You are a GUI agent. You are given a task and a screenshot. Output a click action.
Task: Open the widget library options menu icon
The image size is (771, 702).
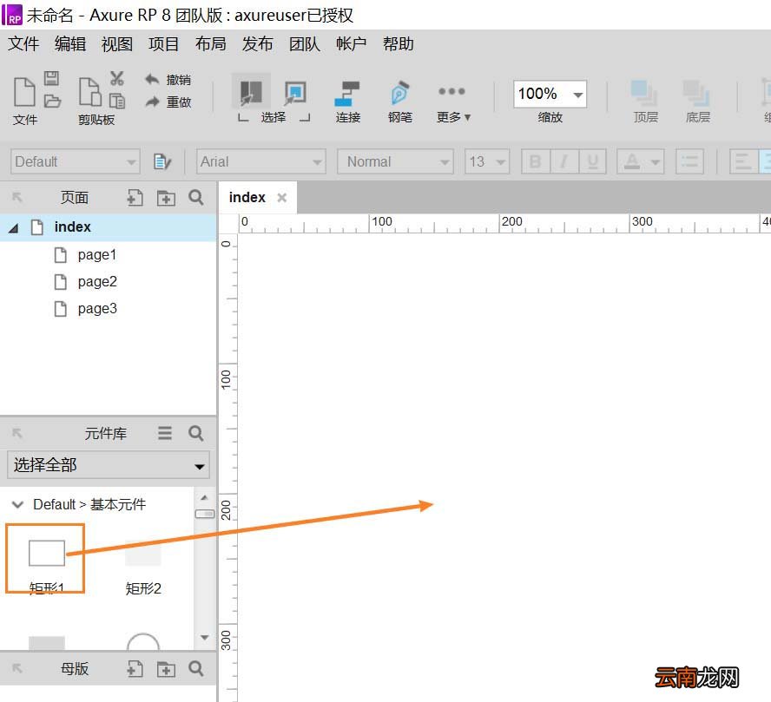165,433
